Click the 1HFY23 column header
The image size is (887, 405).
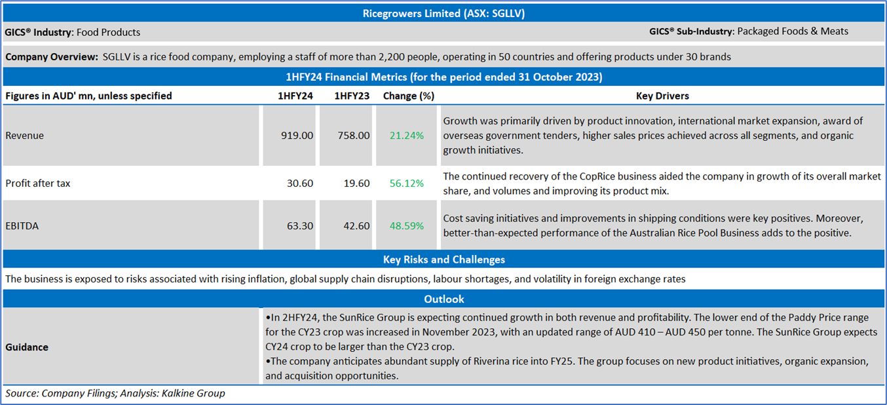352,96
